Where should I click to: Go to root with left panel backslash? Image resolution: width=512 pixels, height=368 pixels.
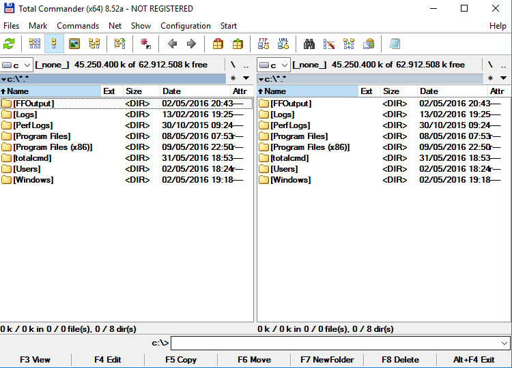[233, 65]
